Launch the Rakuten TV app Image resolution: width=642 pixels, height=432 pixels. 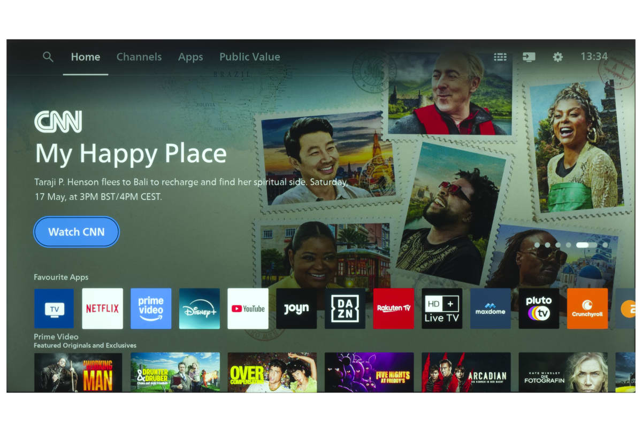coord(393,308)
